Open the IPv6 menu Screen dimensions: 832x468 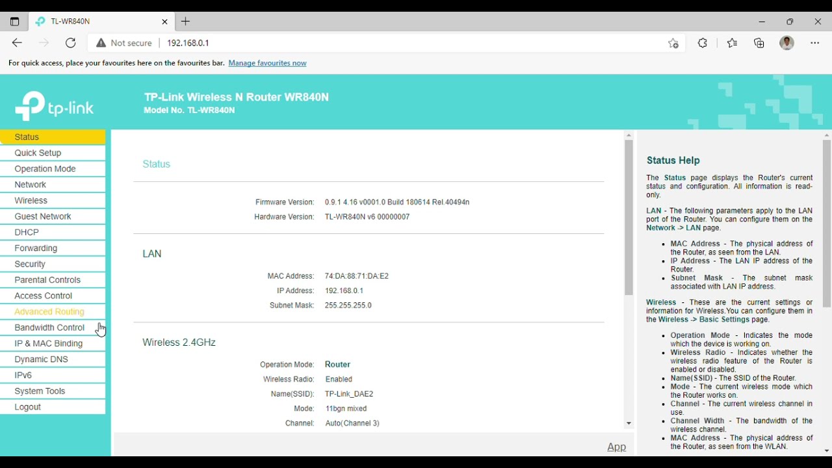click(x=53, y=376)
